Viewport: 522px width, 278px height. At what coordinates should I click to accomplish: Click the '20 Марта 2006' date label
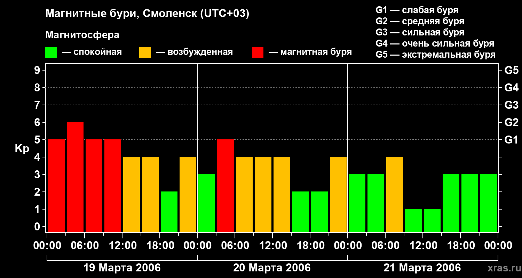pos(272,268)
